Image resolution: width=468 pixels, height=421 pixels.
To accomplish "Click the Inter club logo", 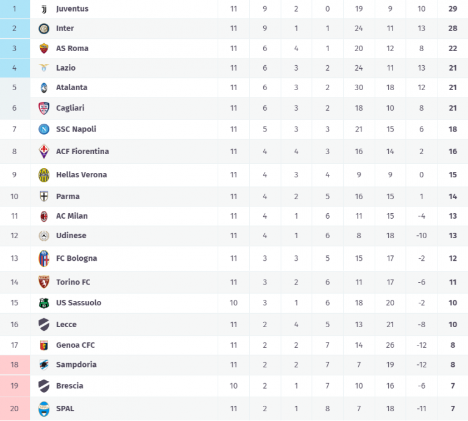I will pos(44,29).
